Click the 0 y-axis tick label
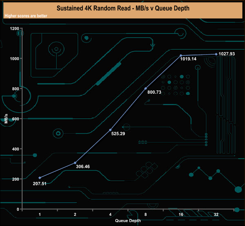Screen dimensions: 245x226 [18, 209]
